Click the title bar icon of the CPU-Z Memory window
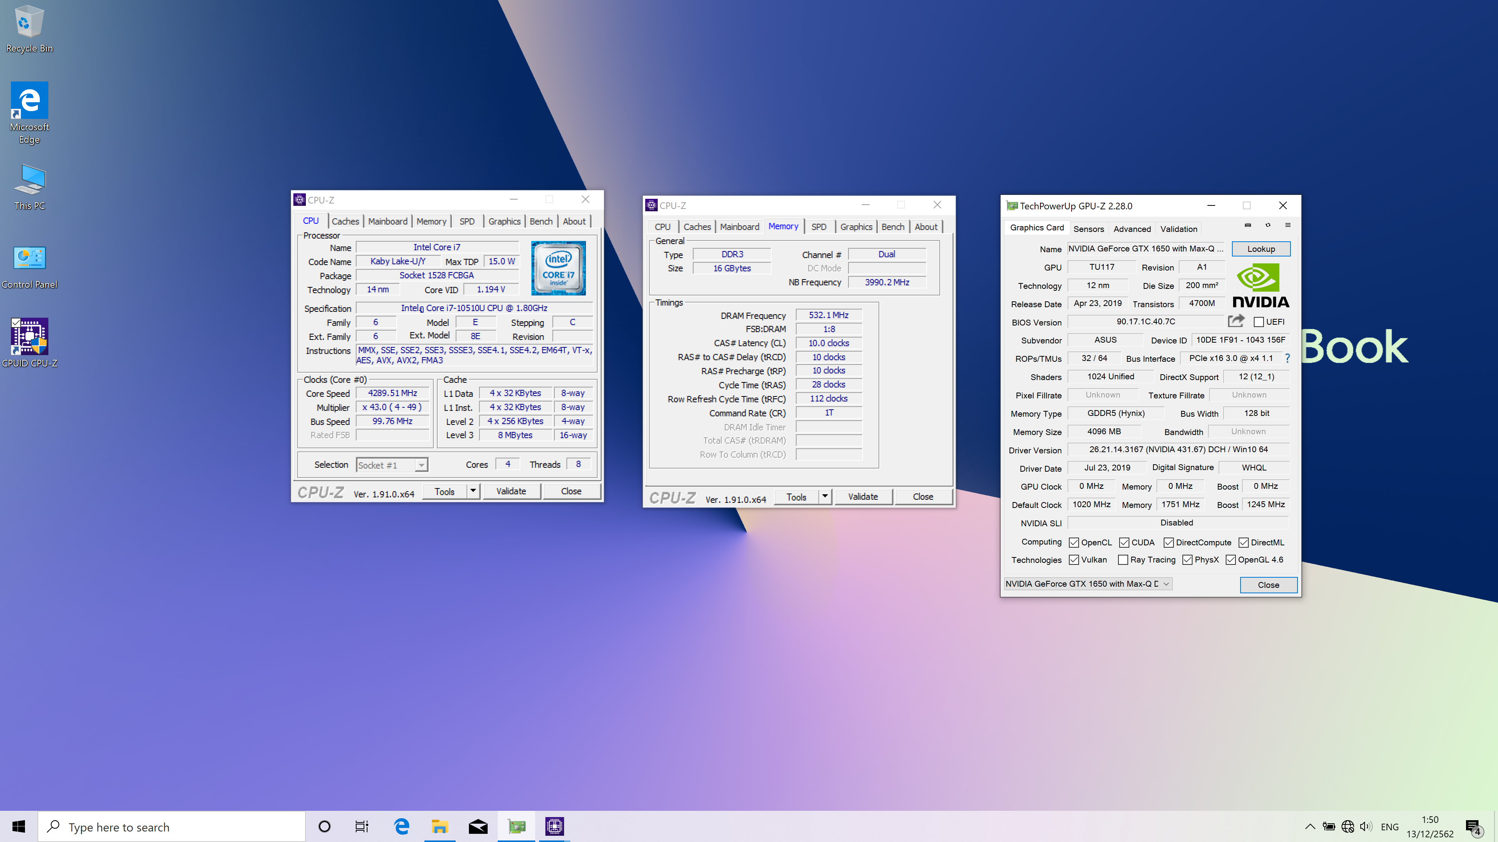Viewport: 1498px width, 842px height. coord(651,205)
